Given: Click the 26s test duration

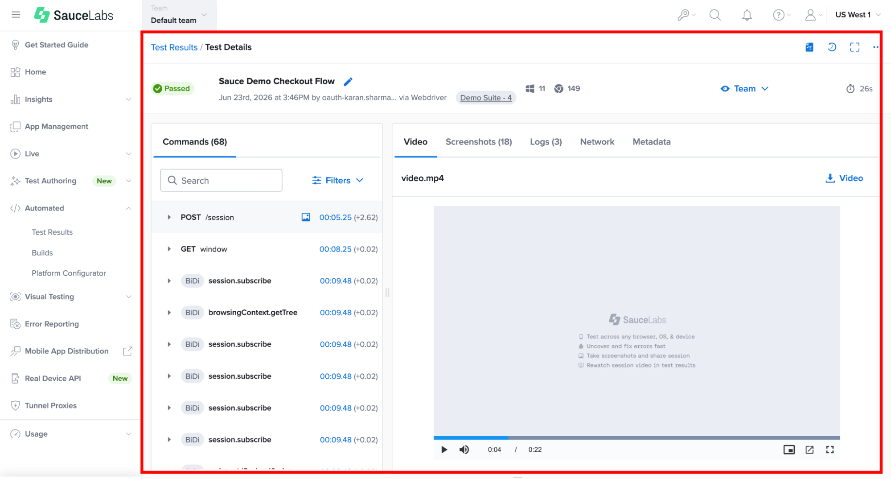Looking at the screenshot, I should point(859,88).
